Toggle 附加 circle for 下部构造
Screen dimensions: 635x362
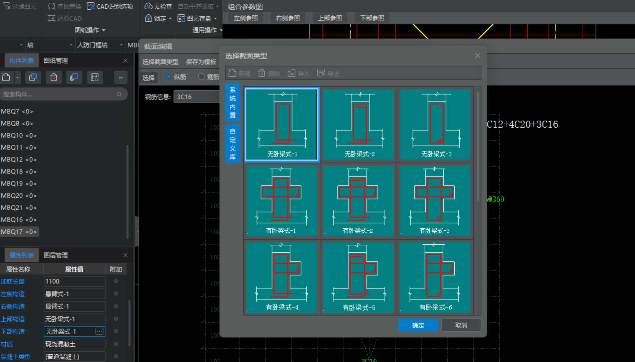coord(116,331)
